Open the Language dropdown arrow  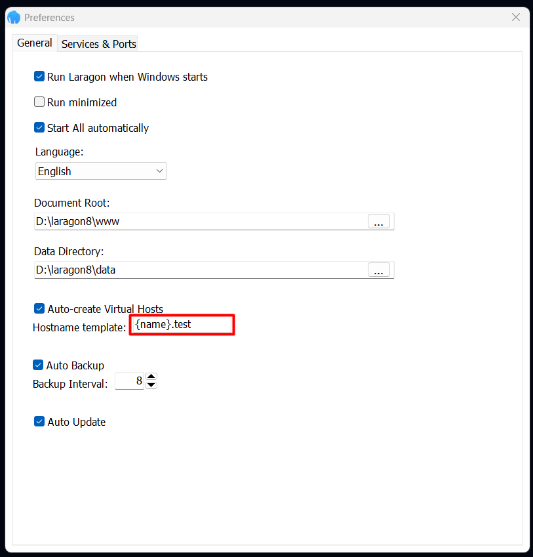coord(159,171)
